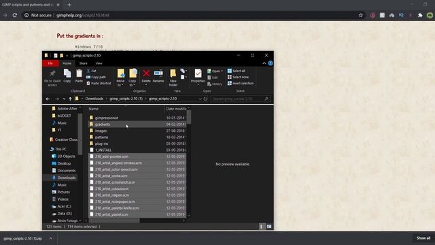Viewport: 435px width, 245px height.
Task: Click Downloads in the breadcrumb path
Action: tap(94, 99)
